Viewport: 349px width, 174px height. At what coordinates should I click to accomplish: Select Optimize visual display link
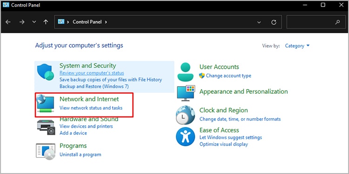pos(223,144)
